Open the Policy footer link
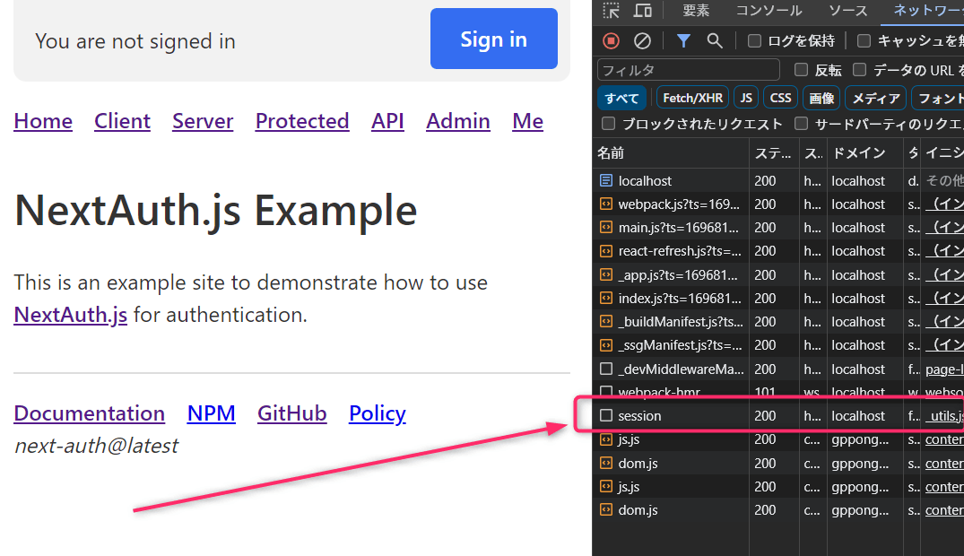This screenshot has height=556, width=964. pos(378,413)
